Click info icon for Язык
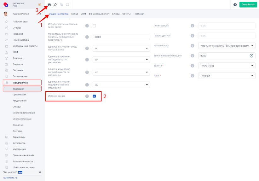 point(193,76)
